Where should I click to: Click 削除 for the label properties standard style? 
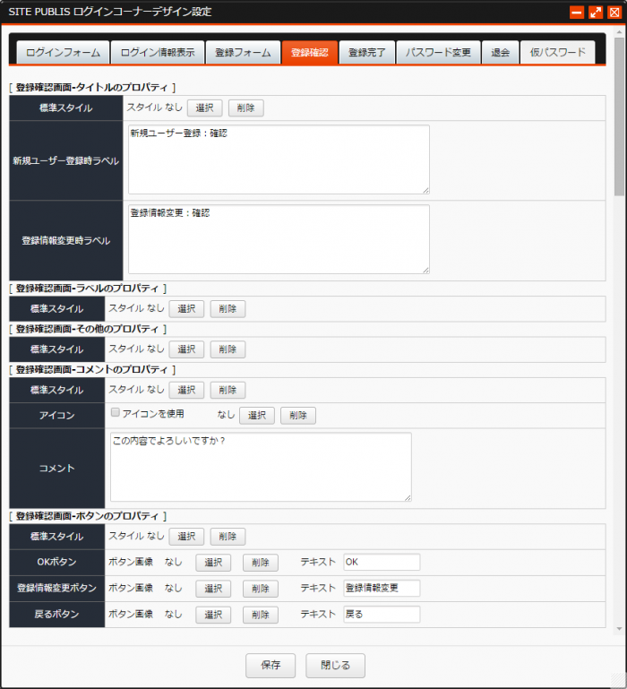(228, 309)
